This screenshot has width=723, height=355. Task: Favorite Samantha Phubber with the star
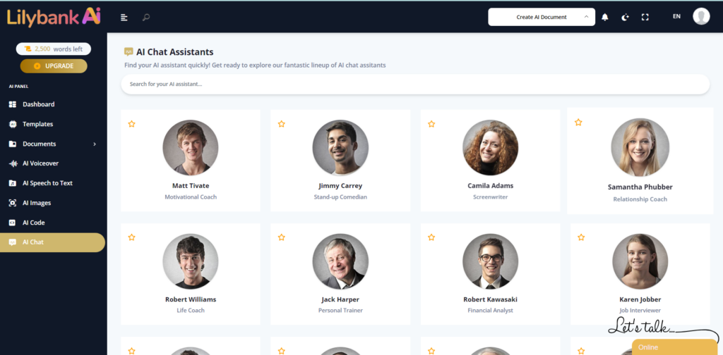pyautogui.click(x=578, y=122)
